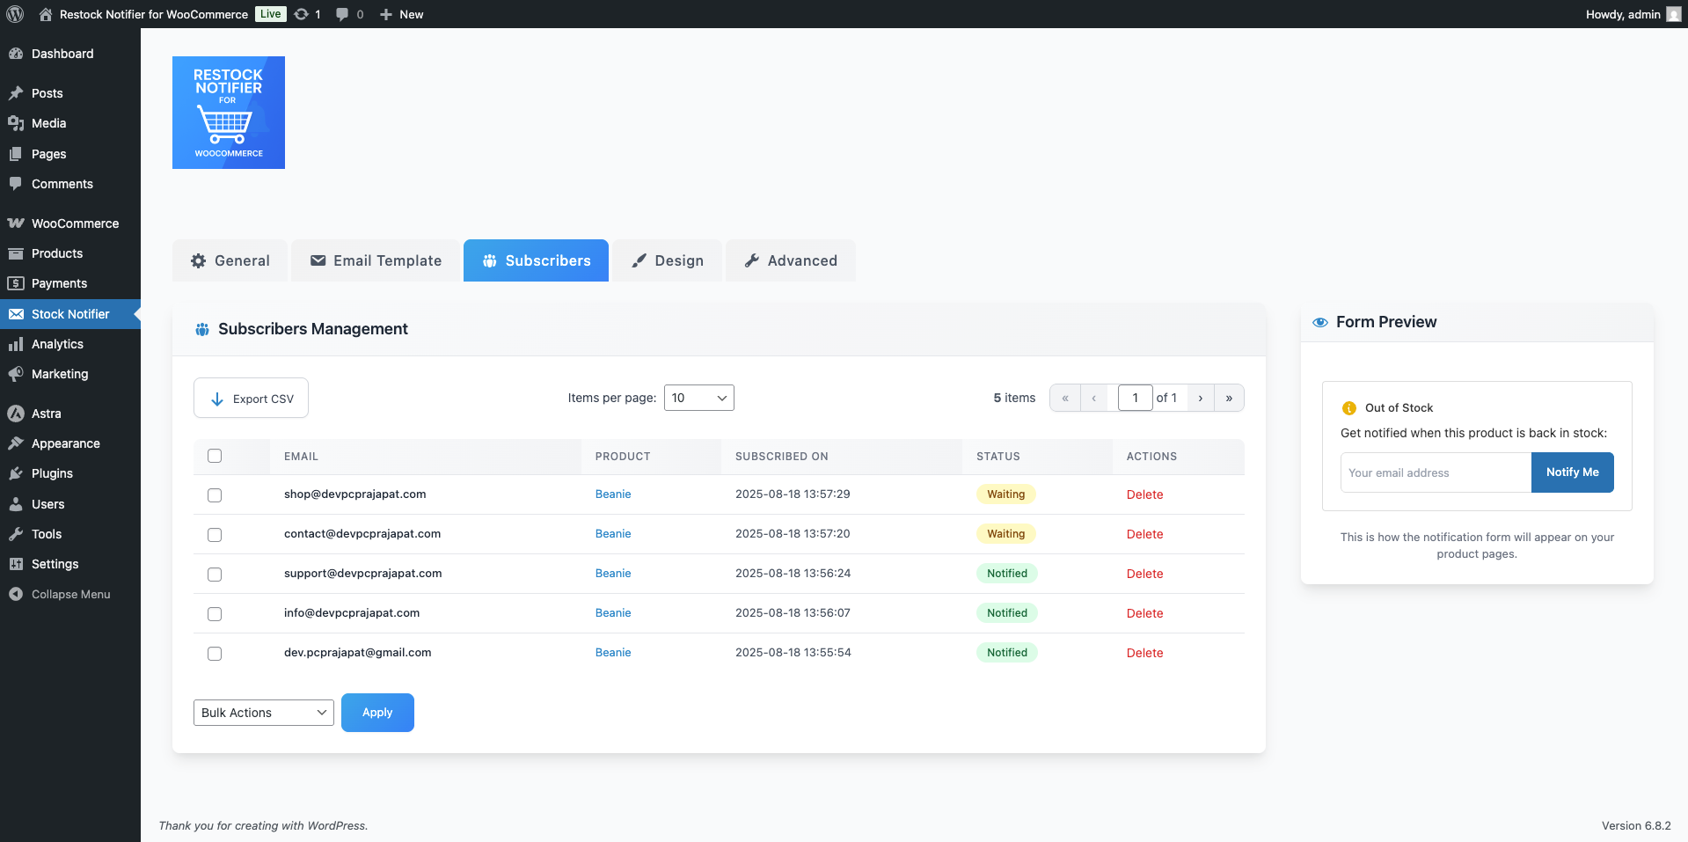The image size is (1688, 842).
Task: Click the WordPress logo in admin bar
Action: 14,13
